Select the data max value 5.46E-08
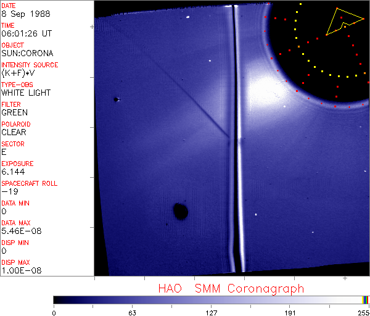370x316 pixels. pyautogui.click(x=22, y=231)
